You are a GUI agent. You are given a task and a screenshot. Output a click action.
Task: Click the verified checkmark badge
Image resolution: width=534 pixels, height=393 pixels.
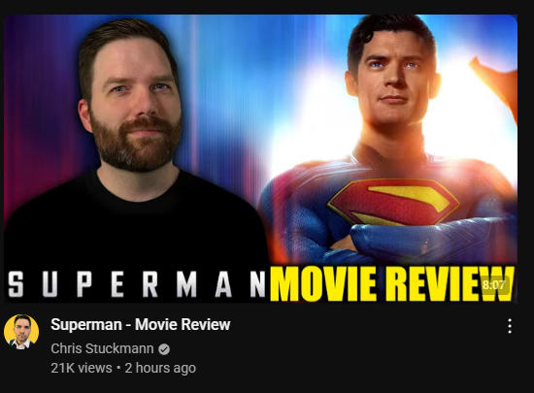click(164, 349)
